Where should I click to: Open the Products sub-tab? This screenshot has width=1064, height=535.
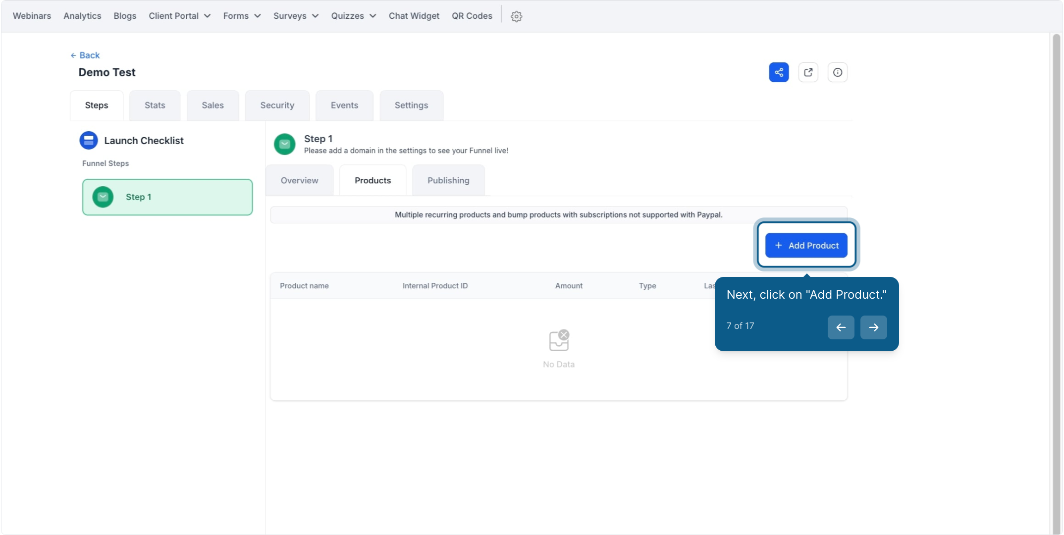point(373,181)
